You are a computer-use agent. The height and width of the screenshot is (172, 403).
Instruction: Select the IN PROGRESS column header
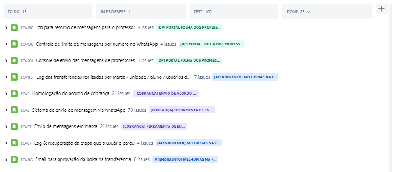coord(141,11)
